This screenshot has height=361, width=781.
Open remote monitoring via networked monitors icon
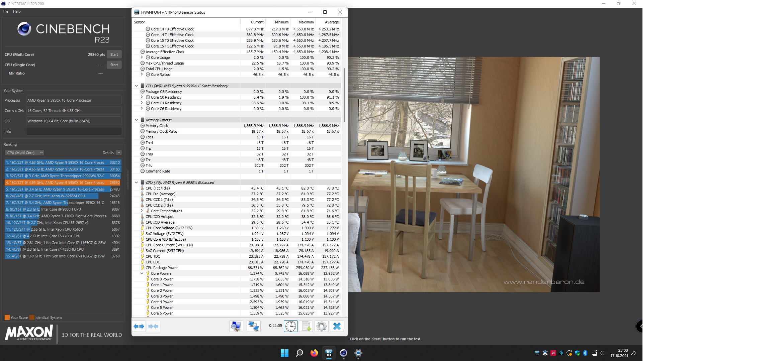coord(253,326)
